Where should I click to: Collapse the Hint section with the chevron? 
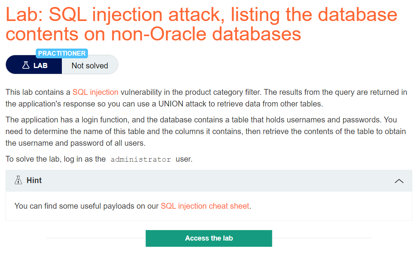[399, 181]
